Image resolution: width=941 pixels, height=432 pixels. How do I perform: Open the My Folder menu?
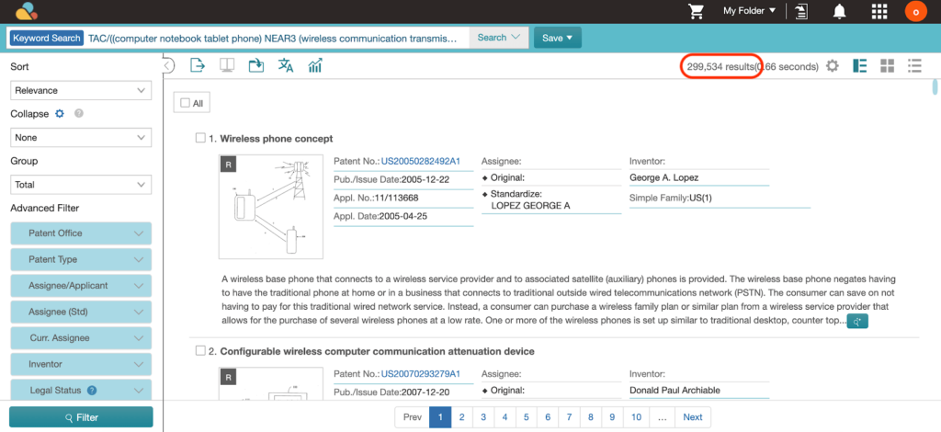[748, 11]
